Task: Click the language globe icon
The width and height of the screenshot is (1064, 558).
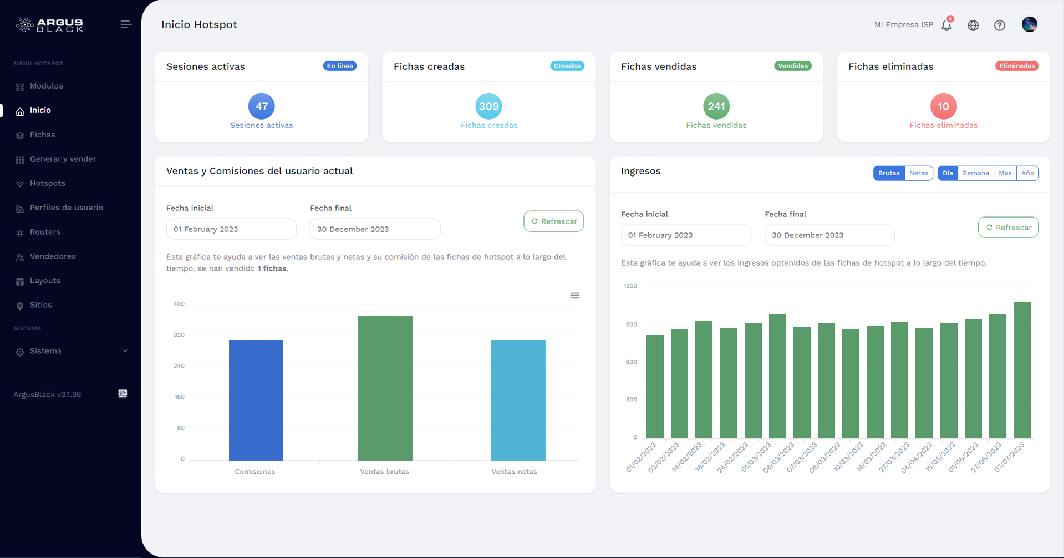Action: click(x=973, y=25)
